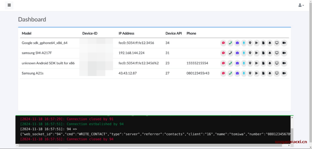Click camera icon for Google sdk_gphone64_x86_64

[237, 43]
